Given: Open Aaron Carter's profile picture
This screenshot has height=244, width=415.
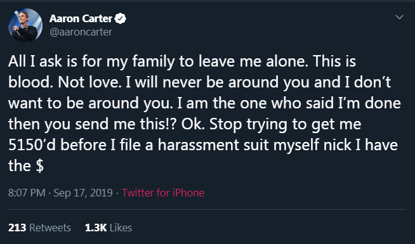Looking at the screenshot, I should tap(25, 25).
